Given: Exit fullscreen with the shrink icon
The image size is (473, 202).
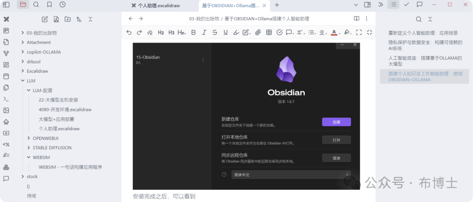Looking at the screenshot, I should pyautogui.click(x=369, y=32).
